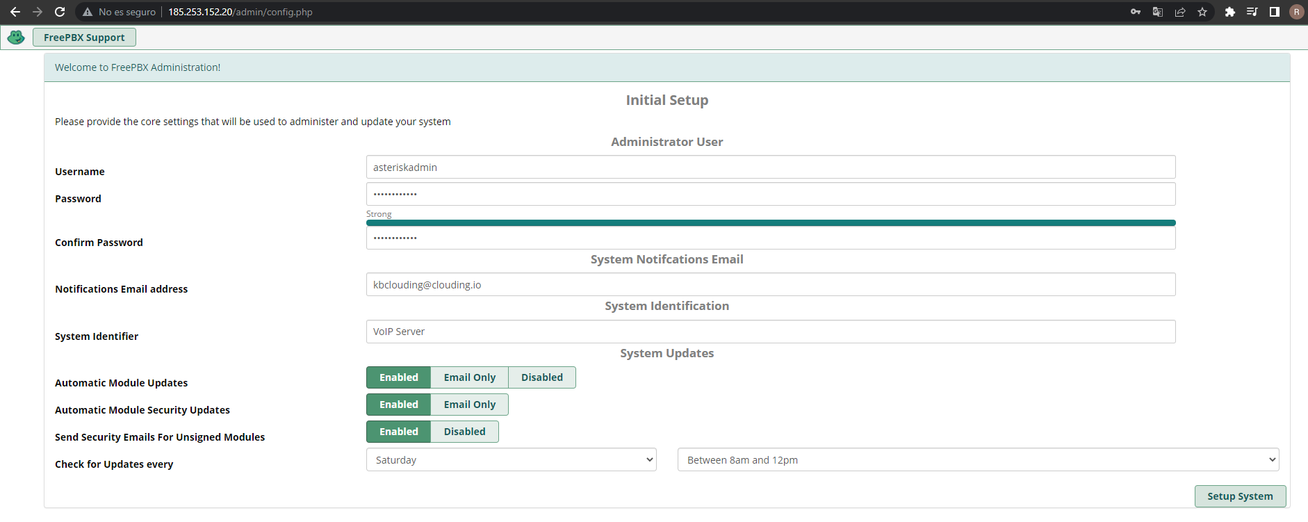This screenshot has width=1308, height=522.
Task: Set Automatic Module Updates to Email Only
Action: click(x=470, y=377)
